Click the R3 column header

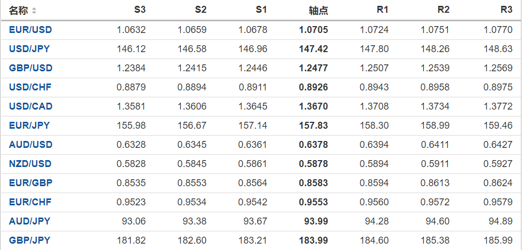coord(507,10)
